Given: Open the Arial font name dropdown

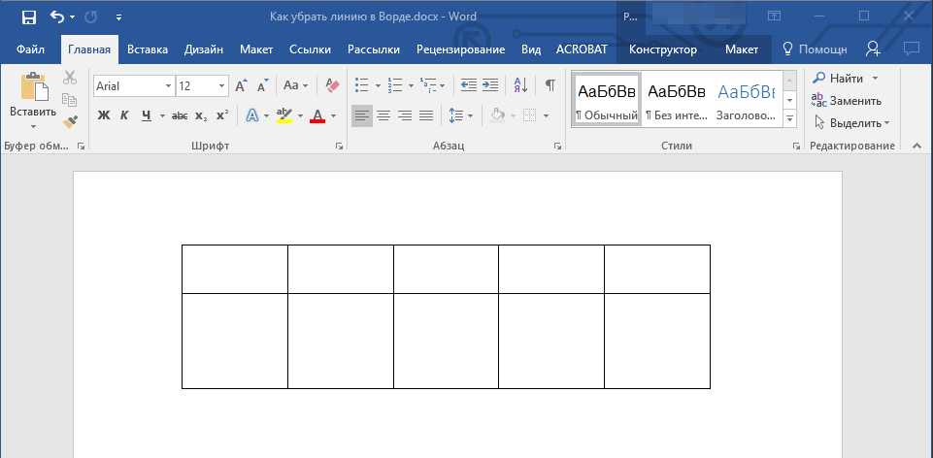Looking at the screenshot, I should 168,86.
